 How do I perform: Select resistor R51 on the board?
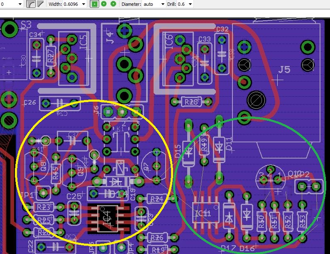(x=274, y=221)
